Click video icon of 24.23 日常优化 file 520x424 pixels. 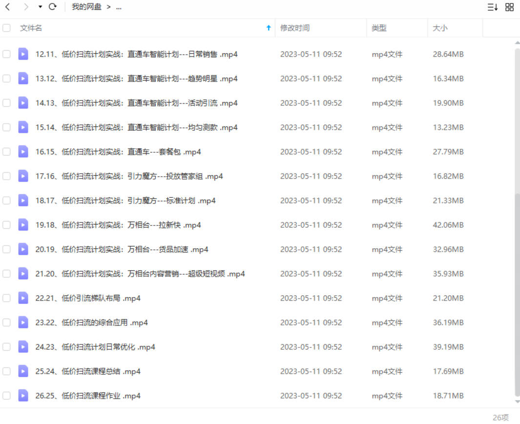tap(23, 347)
